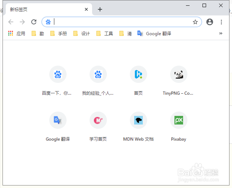This screenshot has width=232, height=188.
Task: Show more bookmarks via the double chevron
Action: [221, 33]
